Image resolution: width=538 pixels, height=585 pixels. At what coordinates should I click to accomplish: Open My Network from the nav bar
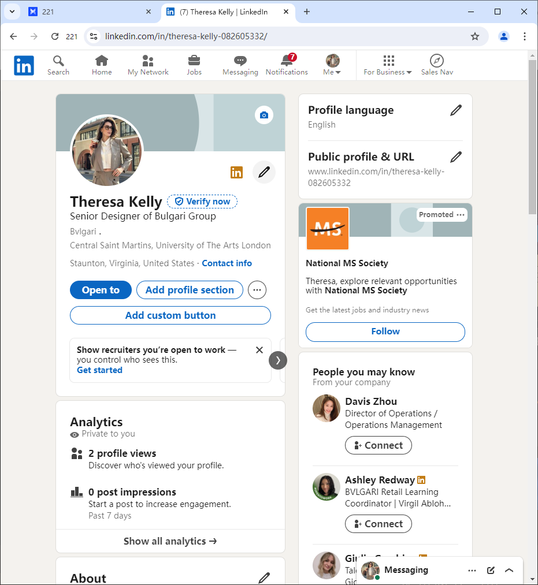[x=148, y=65]
